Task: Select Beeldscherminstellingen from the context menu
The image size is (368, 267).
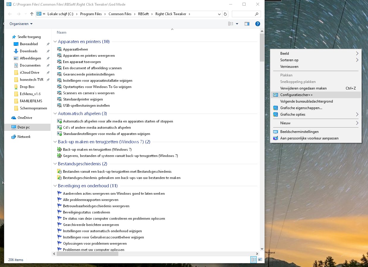Action: (x=299, y=132)
